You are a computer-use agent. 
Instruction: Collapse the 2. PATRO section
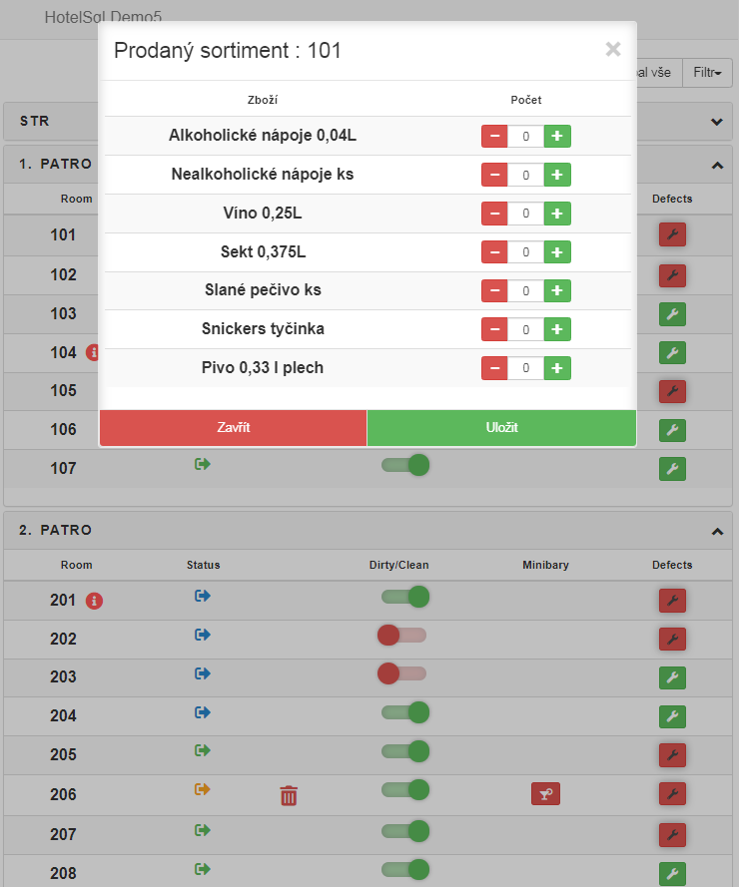716,531
